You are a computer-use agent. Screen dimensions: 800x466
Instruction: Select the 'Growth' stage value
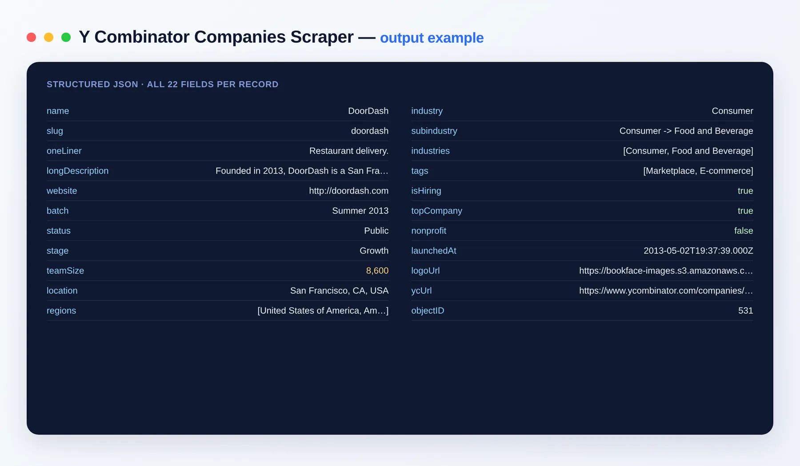point(374,251)
